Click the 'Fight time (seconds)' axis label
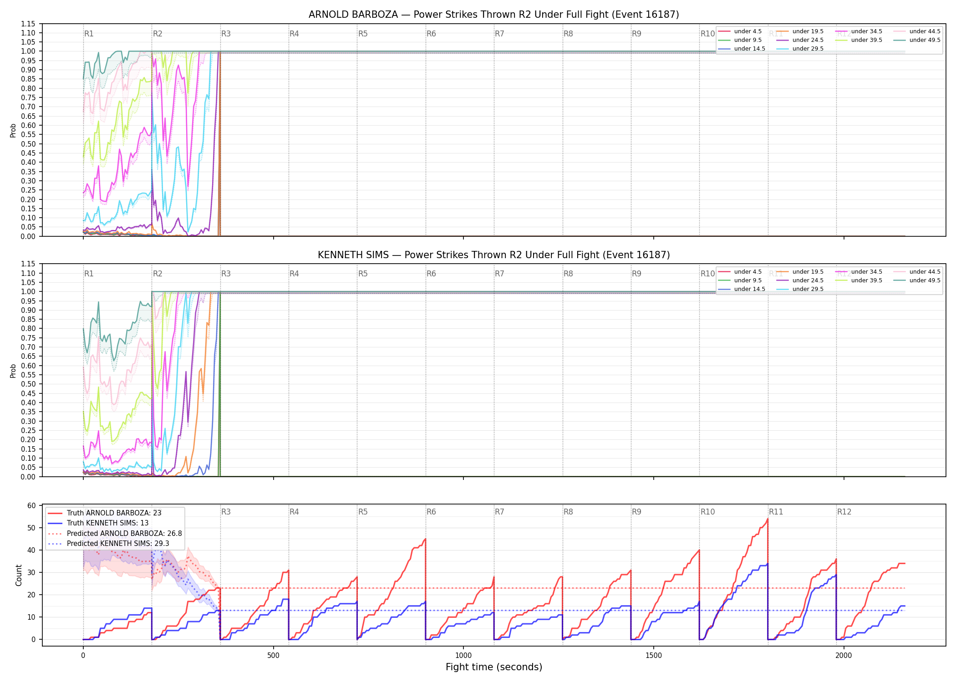 [x=494, y=667]
